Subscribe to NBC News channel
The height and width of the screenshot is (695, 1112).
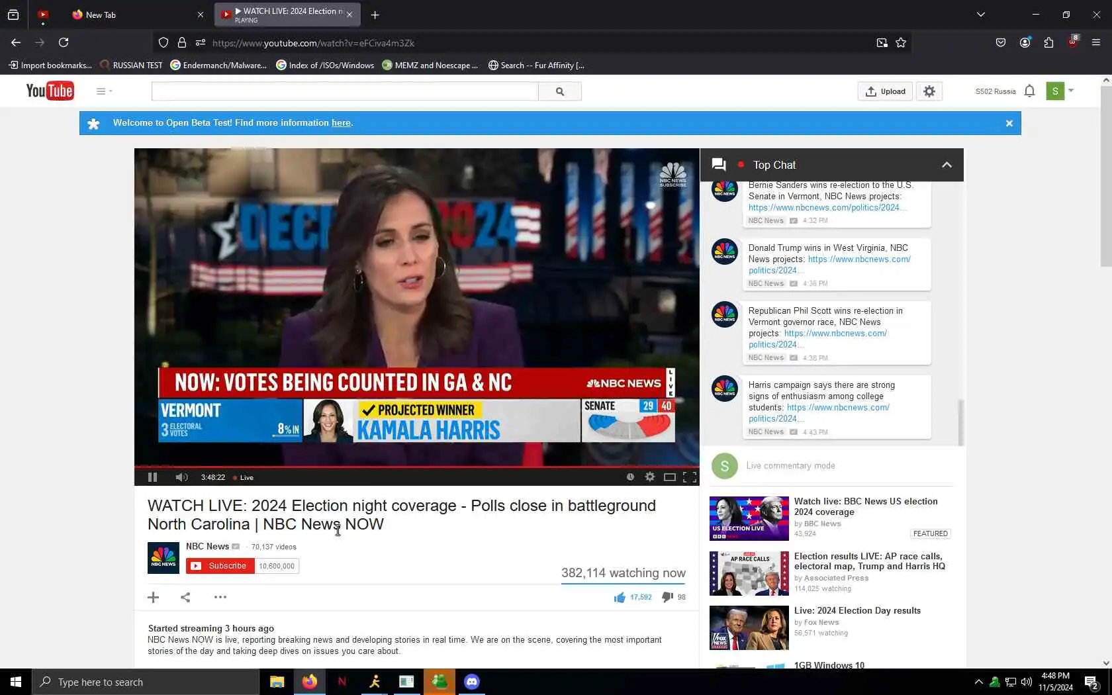(220, 566)
